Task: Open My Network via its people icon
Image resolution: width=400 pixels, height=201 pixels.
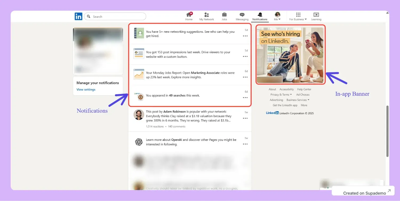Action: [x=206, y=15]
